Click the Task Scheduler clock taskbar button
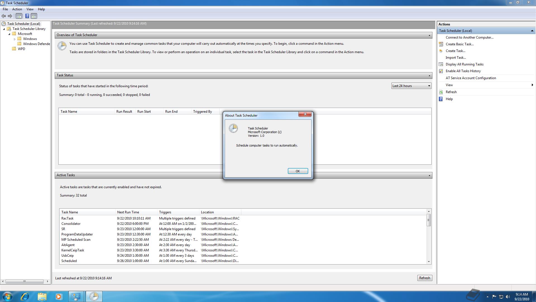The width and height of the screenshot is (536, 302). pyautogui.click(x=94, y=296)
